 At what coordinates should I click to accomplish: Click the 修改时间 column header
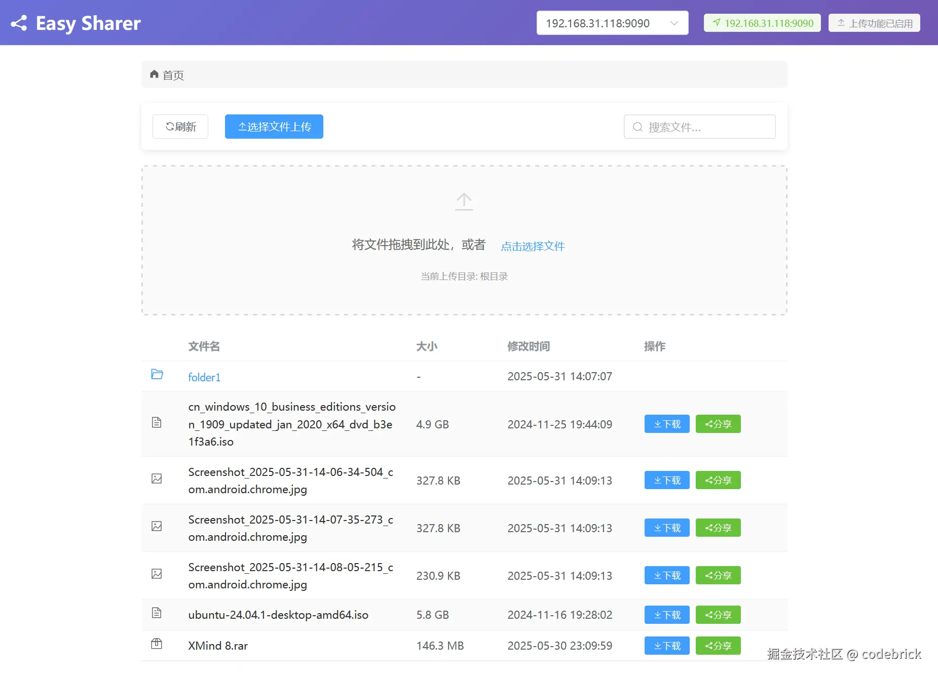tap(529, 346)
